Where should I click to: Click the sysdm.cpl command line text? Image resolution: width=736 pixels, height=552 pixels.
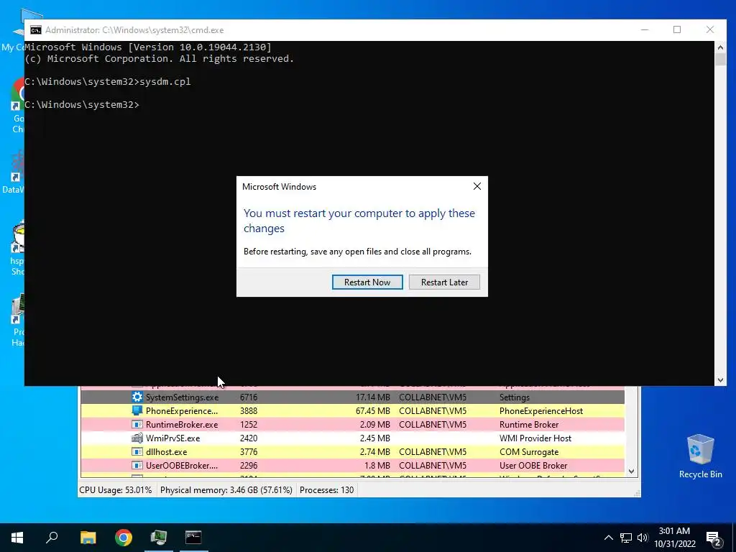(165, 81)
